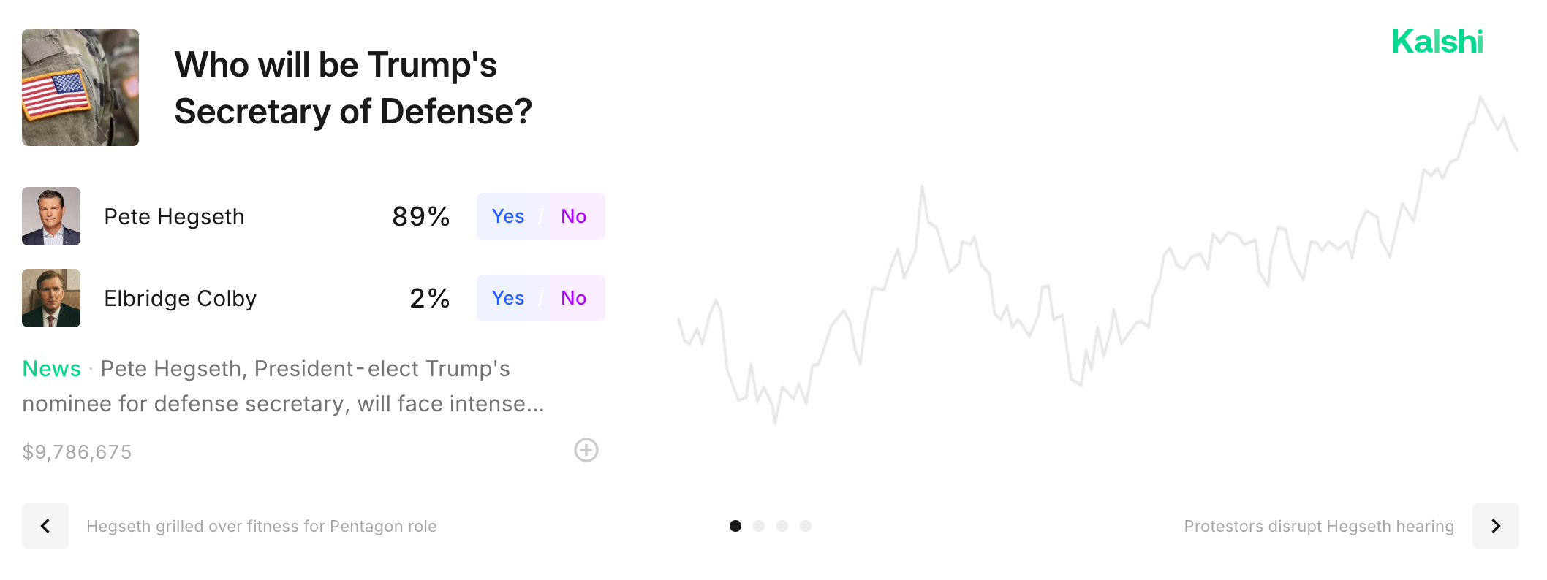Jump to the fourth carousel dot
Screen dimensions: 1547x580
click(x=806, y=526)
